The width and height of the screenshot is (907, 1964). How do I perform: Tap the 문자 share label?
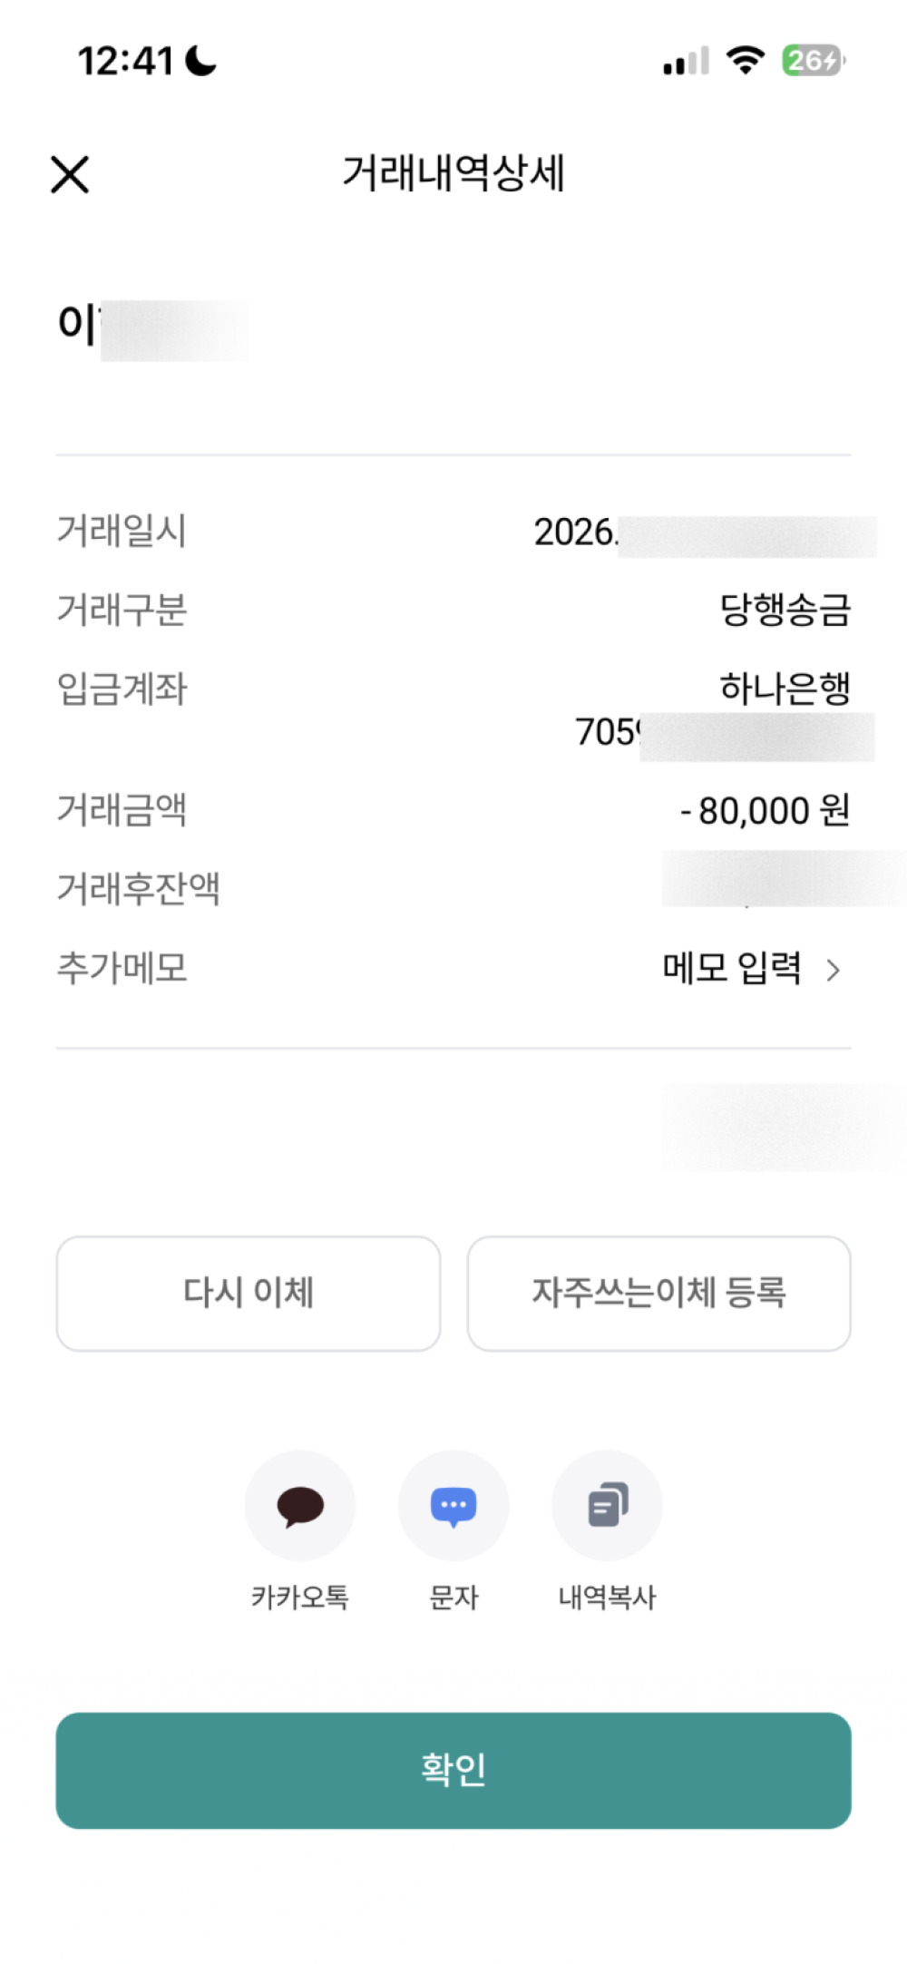pos(453,1597)
